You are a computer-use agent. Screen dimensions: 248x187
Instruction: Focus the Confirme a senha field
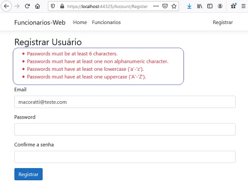pyautogui.click(x=125, y=157)
